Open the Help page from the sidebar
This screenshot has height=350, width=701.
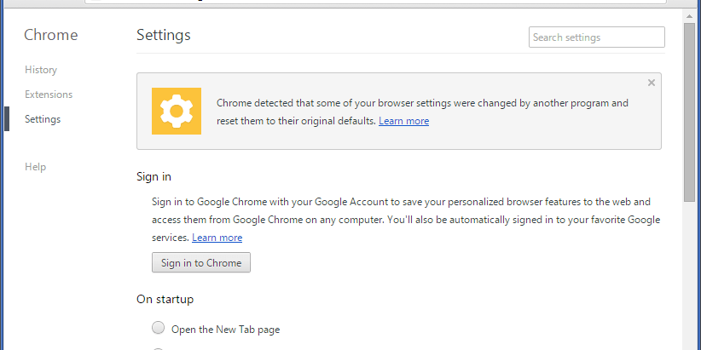pyautogui.click(x=35, y=167)
